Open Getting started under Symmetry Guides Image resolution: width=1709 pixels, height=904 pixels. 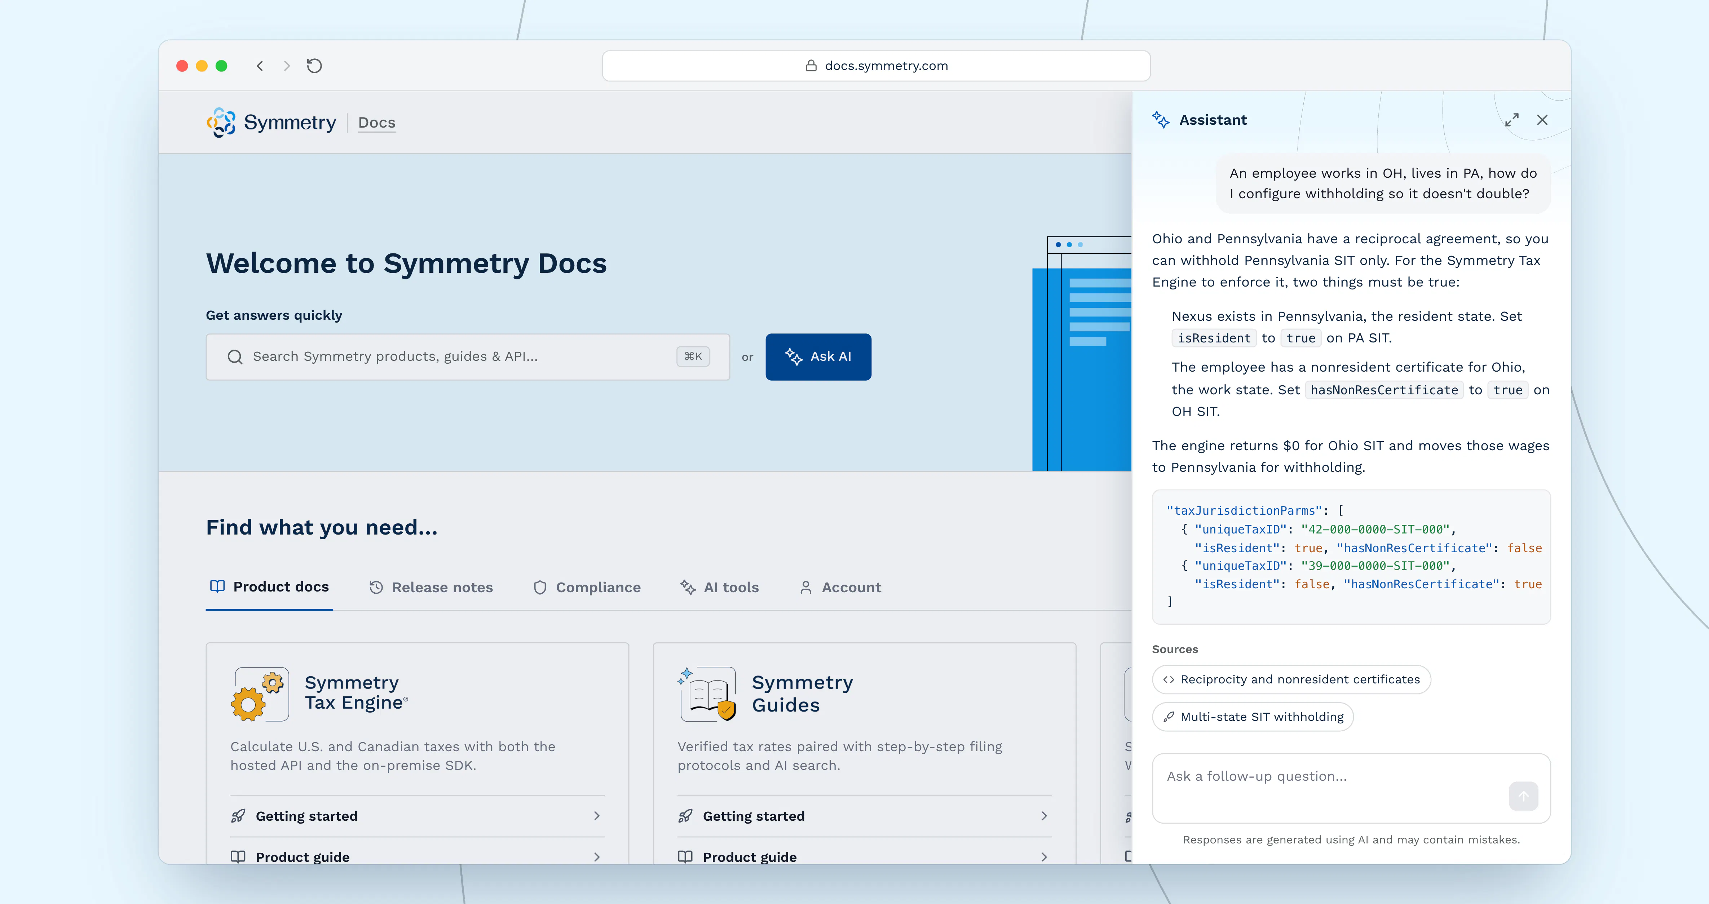click(865, 816)
